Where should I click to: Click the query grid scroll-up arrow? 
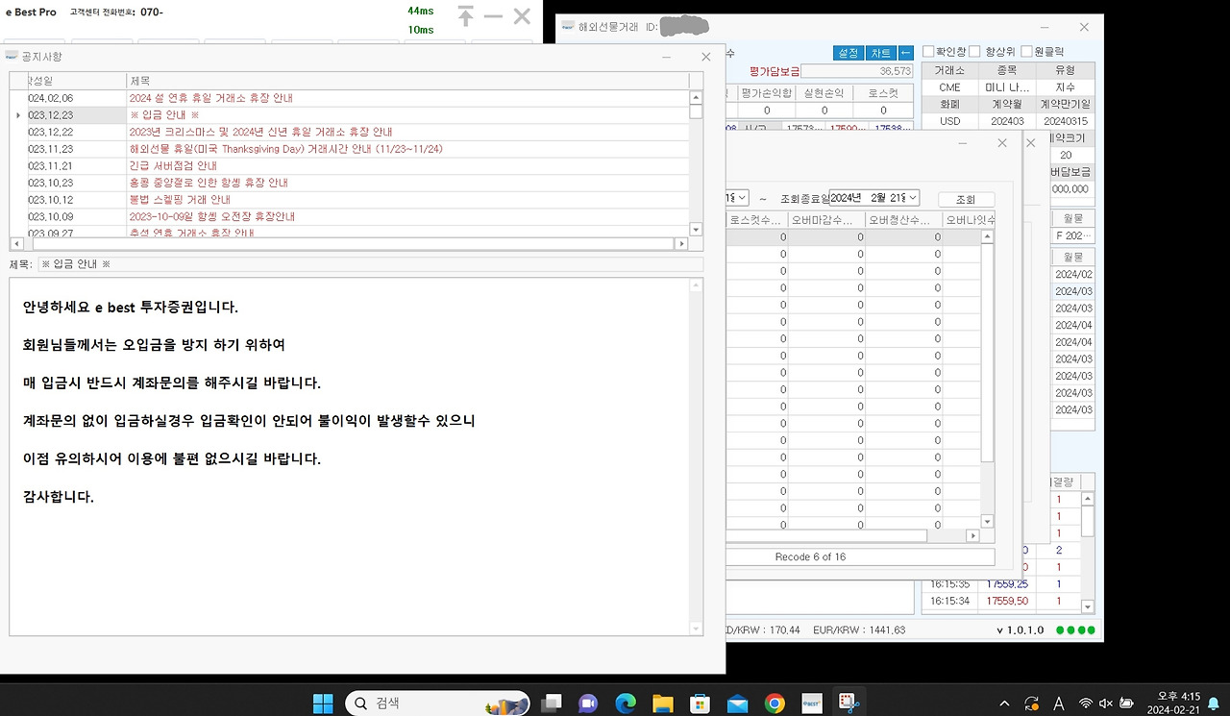coord(987,235)
